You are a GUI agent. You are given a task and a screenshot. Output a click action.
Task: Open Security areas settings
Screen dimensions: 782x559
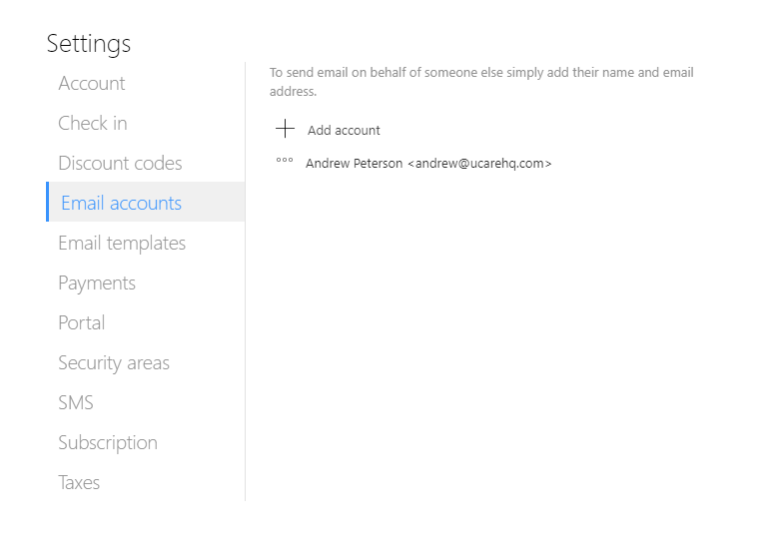[x=114, y=363]
